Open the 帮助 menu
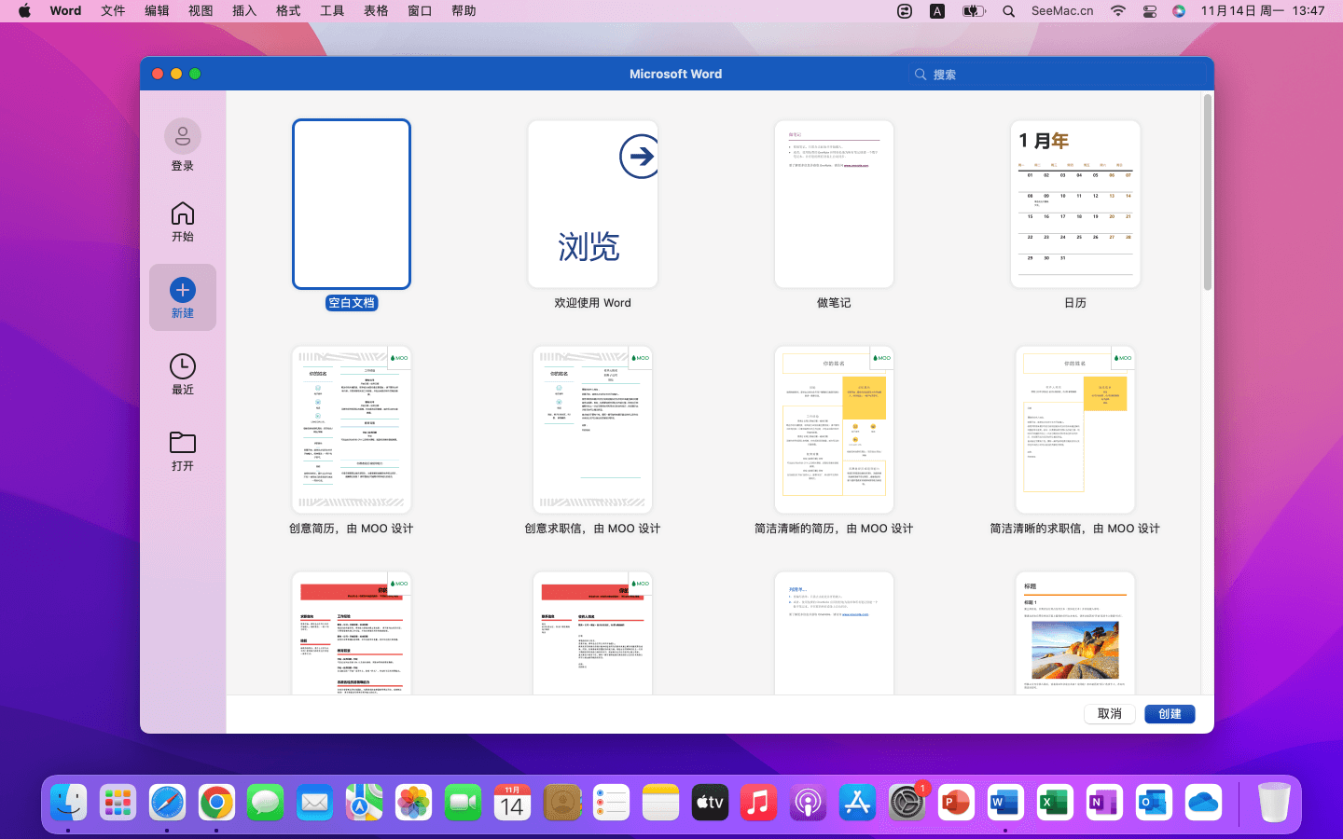Image resolution: width=1343 pixels, height=839 pixels. (464, 11)
